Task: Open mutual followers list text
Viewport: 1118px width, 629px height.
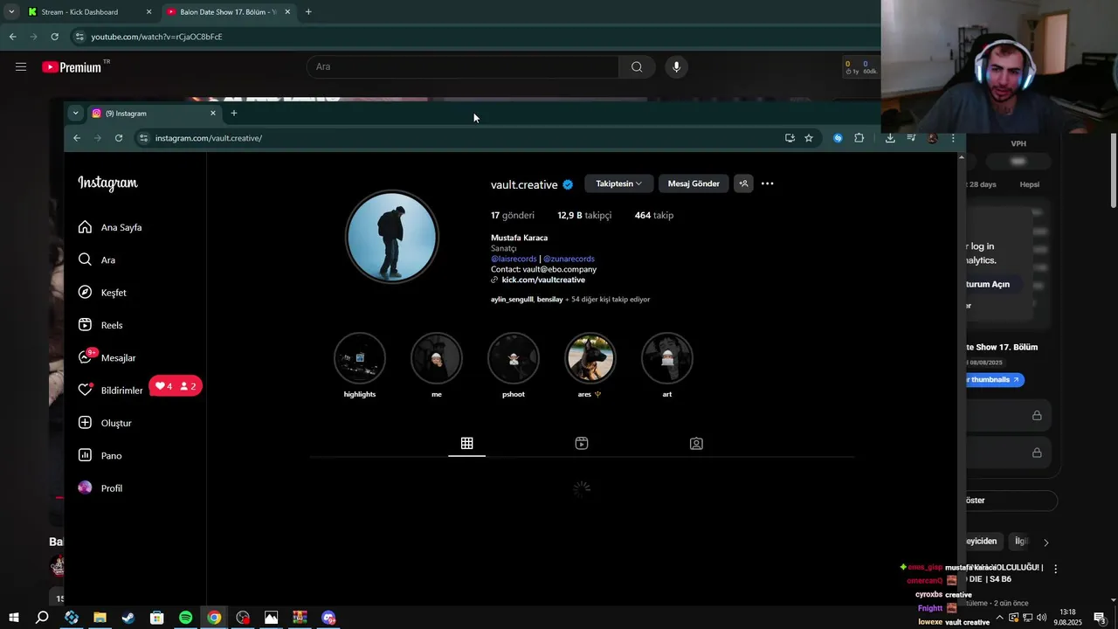Action: pos(570,299)
